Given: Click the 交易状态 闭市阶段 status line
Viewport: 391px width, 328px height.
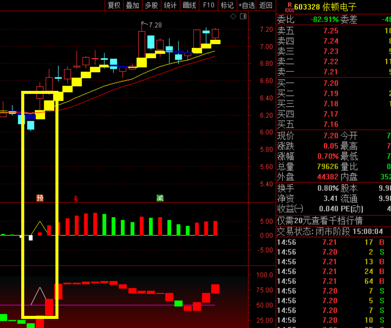Looking at the screenshot, I should [x=330, y=232].
